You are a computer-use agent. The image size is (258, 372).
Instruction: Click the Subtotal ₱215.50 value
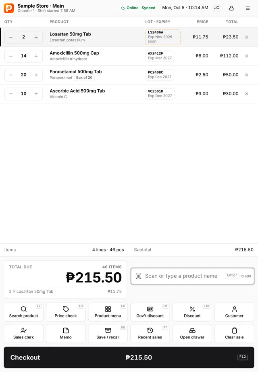tap(244, 250)
